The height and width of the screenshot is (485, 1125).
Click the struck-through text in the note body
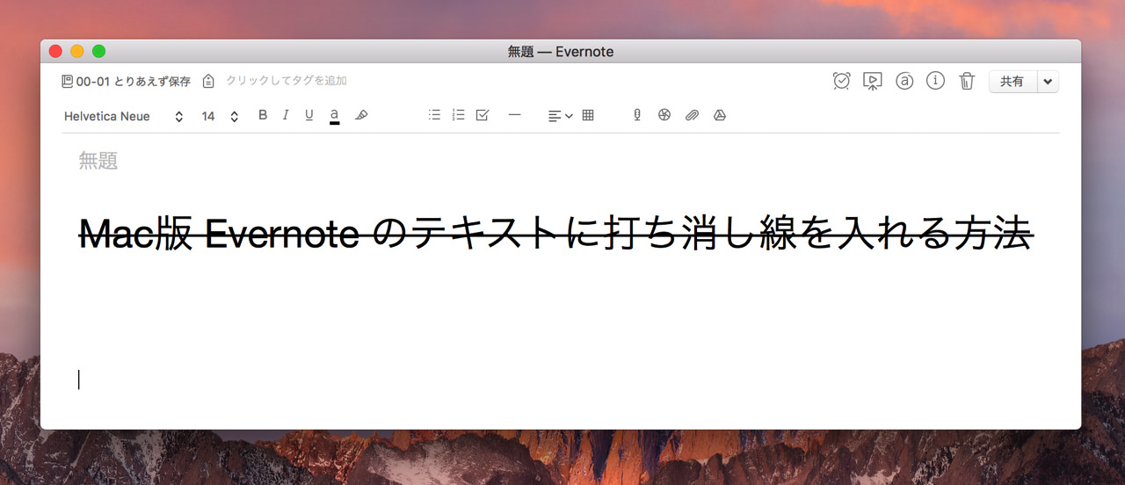click(555, 234)
